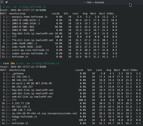The image size is (143, 126).
Task: Click the 'StDev' header of first trace
Action: click(x=110, y=13)
